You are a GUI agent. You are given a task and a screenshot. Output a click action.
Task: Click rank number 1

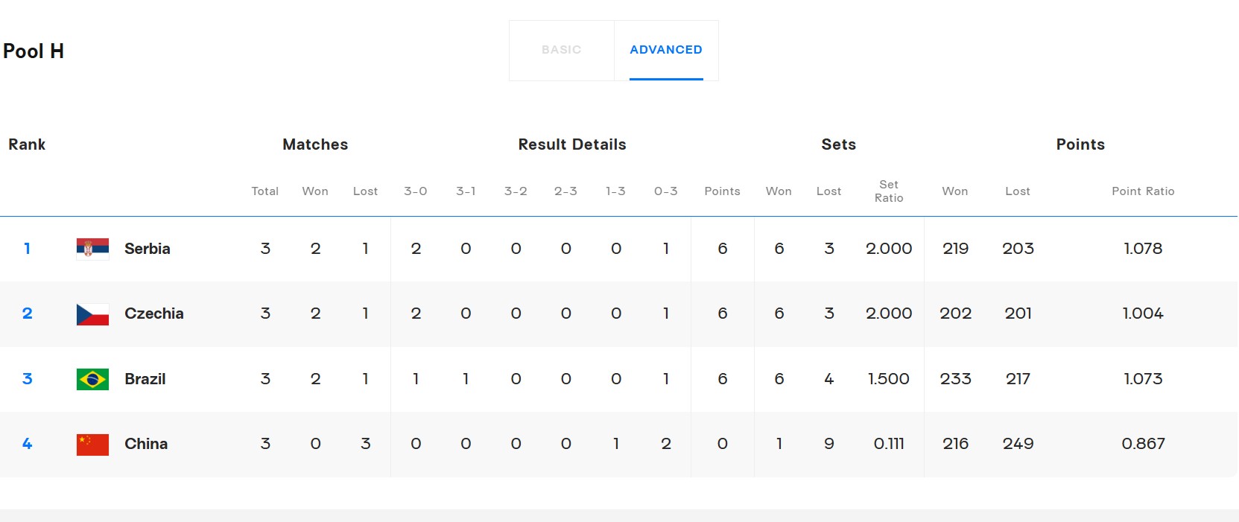27,249
